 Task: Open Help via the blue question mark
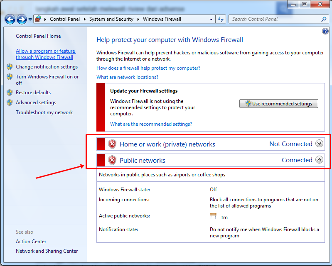(x=325, y=31)
